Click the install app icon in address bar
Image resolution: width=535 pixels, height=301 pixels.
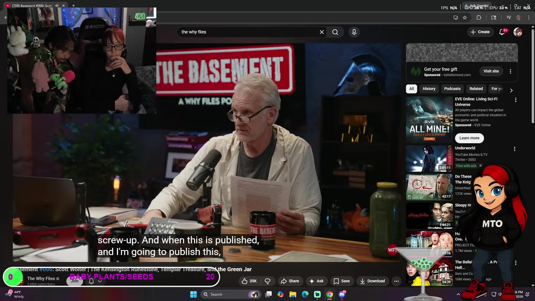456,18
